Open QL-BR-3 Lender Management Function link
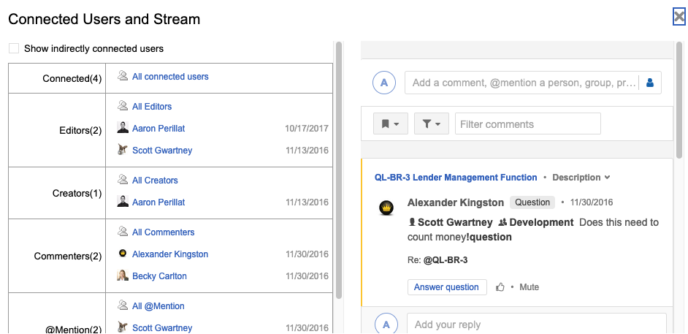This screenshot has height=334, width=688. pyautogui.click(x=456, y=178)
